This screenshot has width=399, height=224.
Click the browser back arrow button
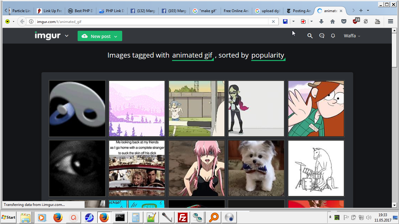22,21
